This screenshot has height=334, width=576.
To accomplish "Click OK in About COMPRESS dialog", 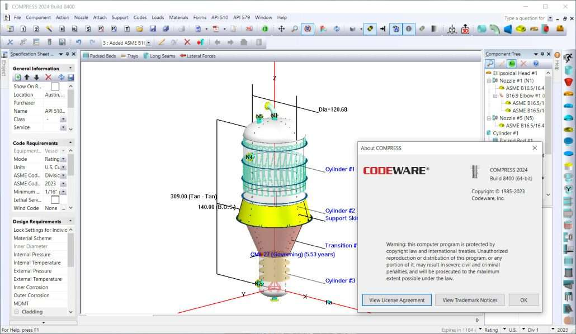I will [x=524, y=300].
